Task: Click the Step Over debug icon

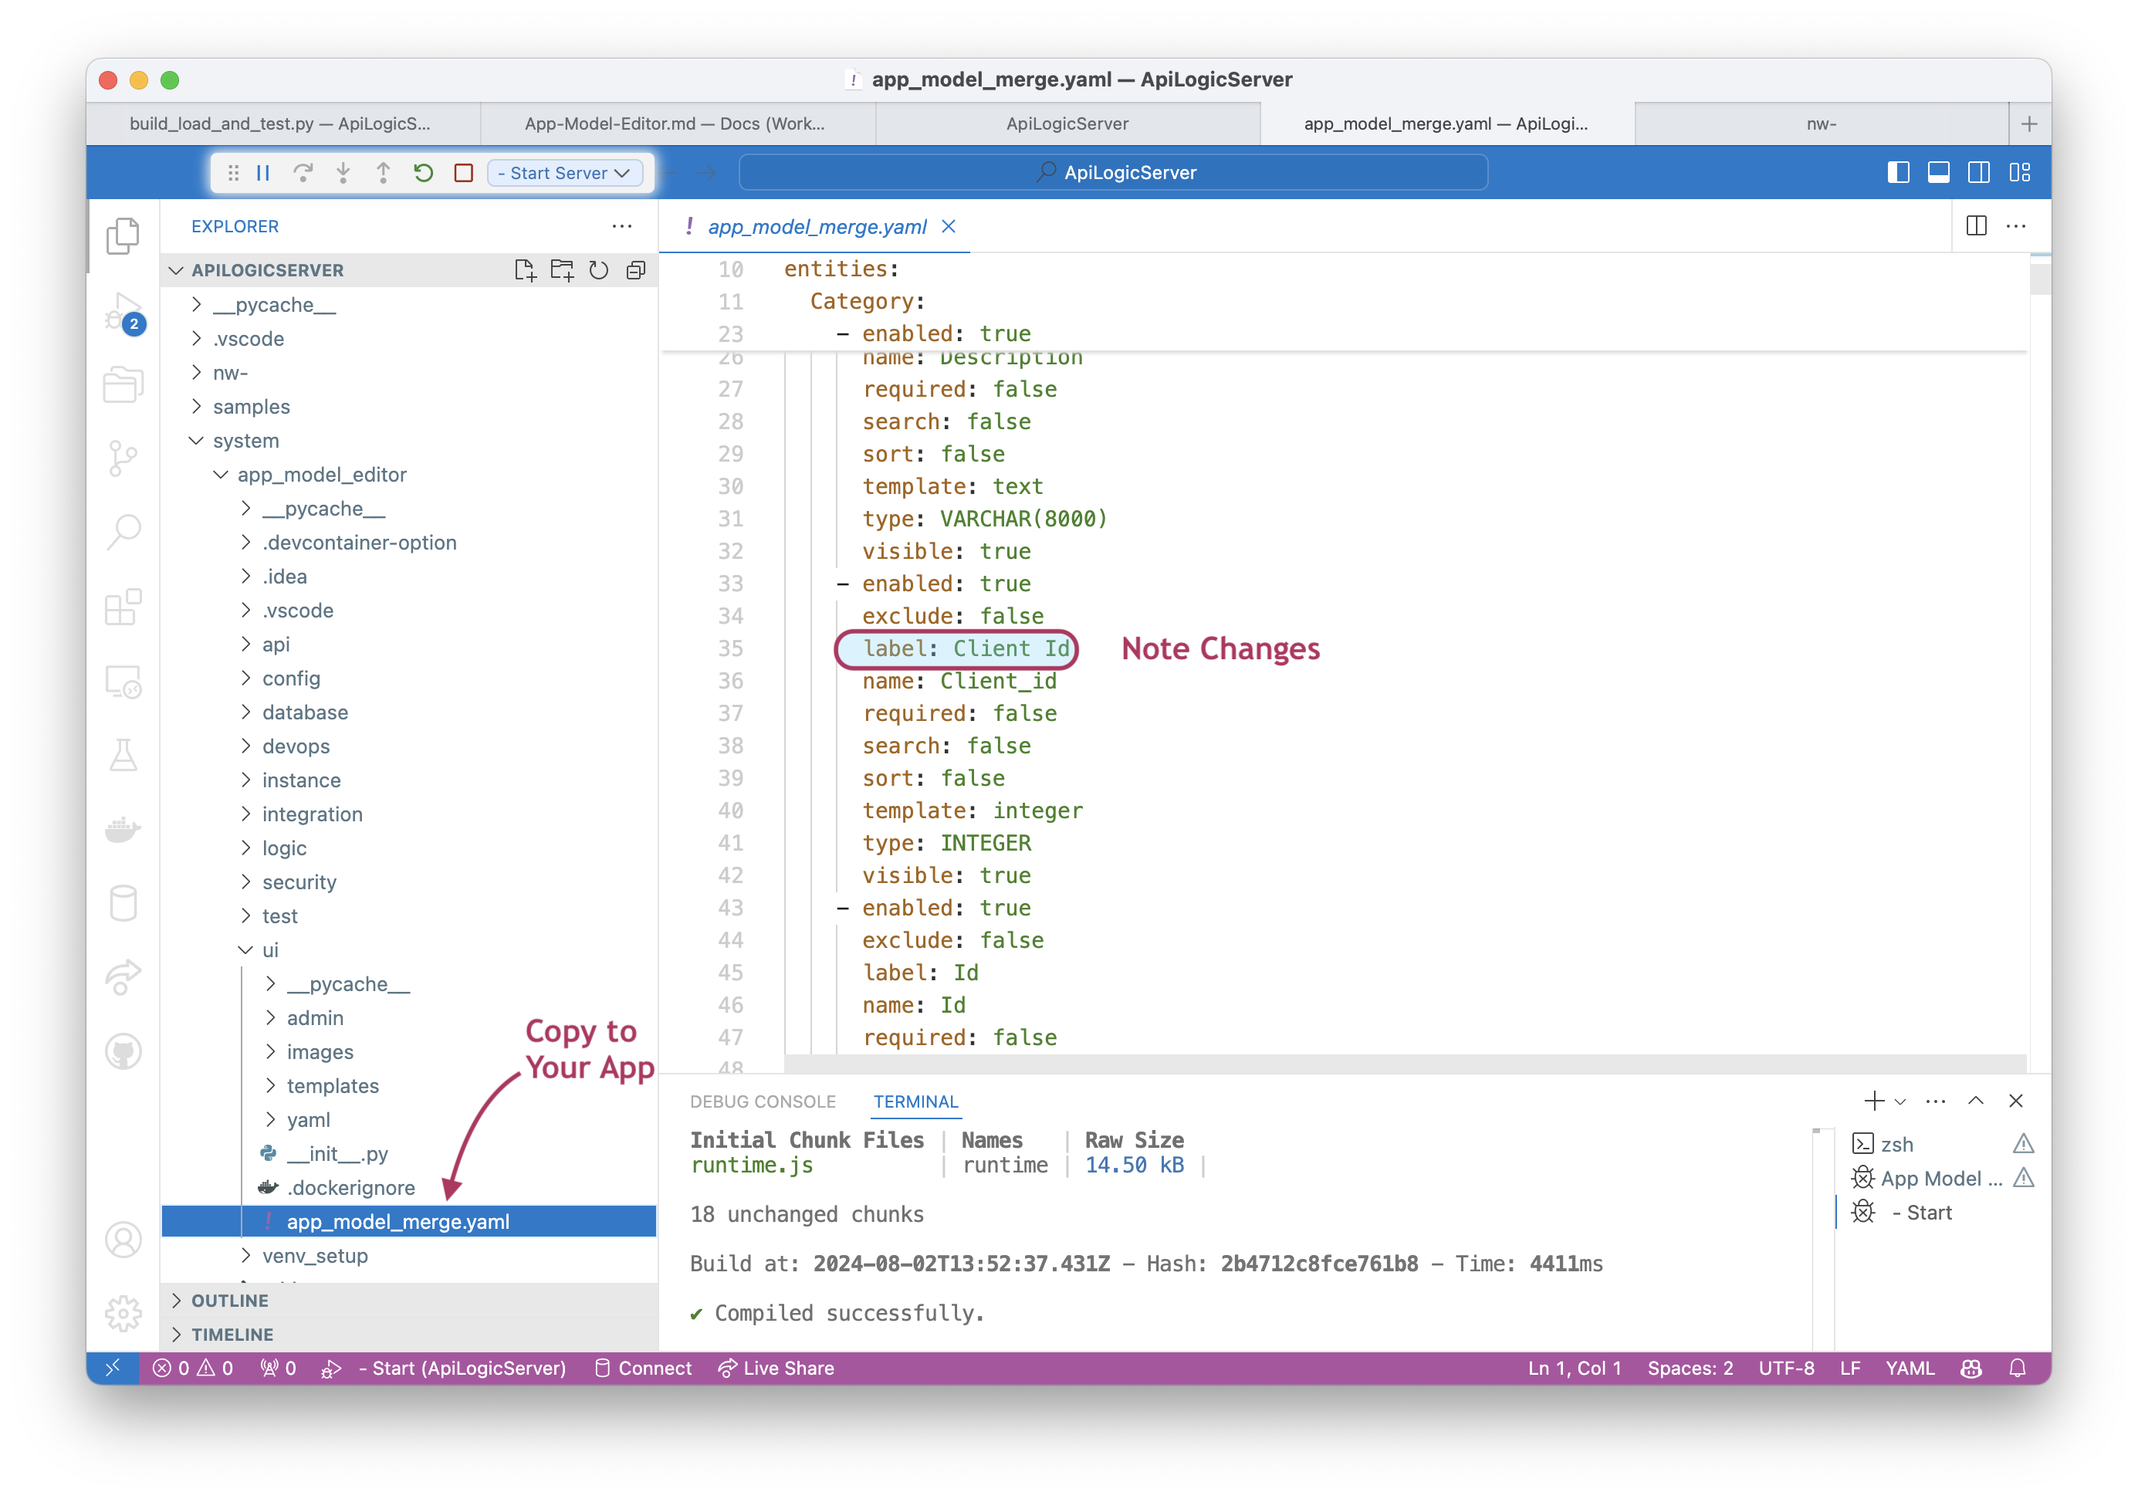Action: [x=303, y=173]
